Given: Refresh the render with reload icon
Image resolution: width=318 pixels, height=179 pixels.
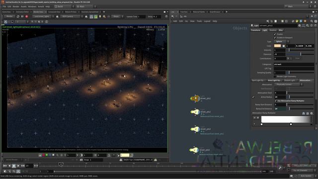Looking at the screenshot, I should (18, 16).
